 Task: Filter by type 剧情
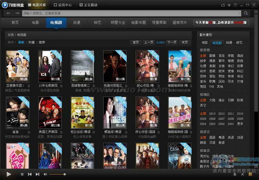point(212,56)
